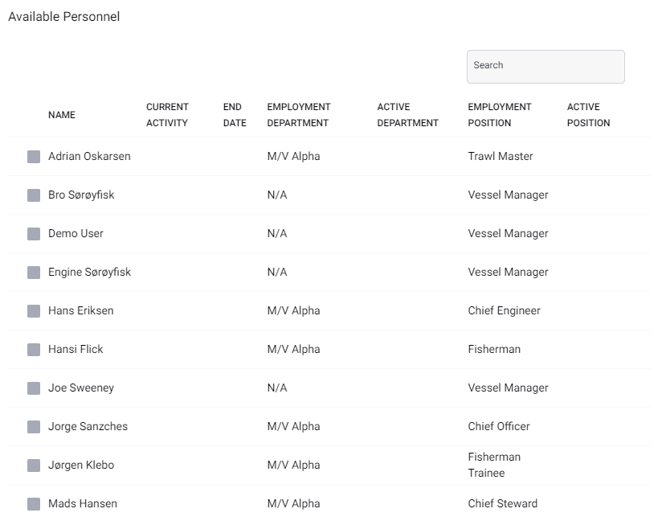654x521 pixels.
Task: Select Bro Sørøyfisk's checkbox
Action: 34,195
